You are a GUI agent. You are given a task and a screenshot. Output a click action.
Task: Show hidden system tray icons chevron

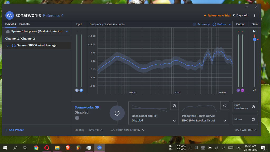tap(190, 148)
